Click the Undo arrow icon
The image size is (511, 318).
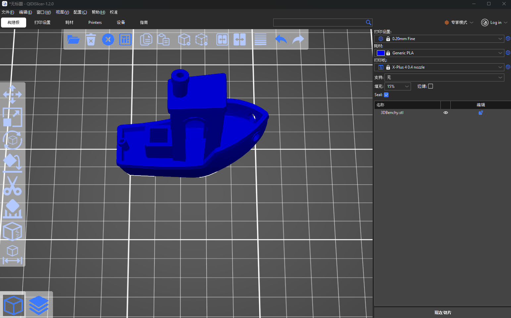pos(281,40)
